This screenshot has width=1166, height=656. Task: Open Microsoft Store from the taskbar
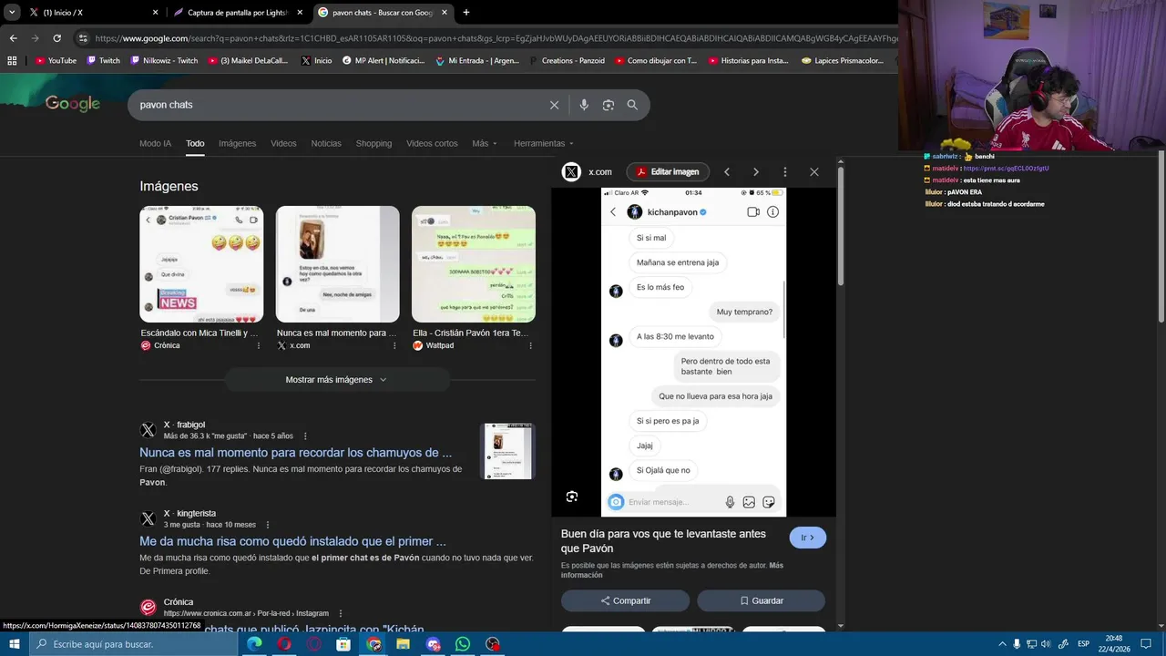(343, 644)
